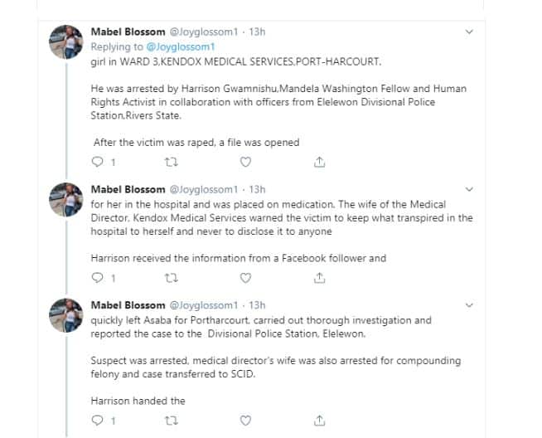
Task: Open the 13h timestamp on the third tweet
Action: 257,305
